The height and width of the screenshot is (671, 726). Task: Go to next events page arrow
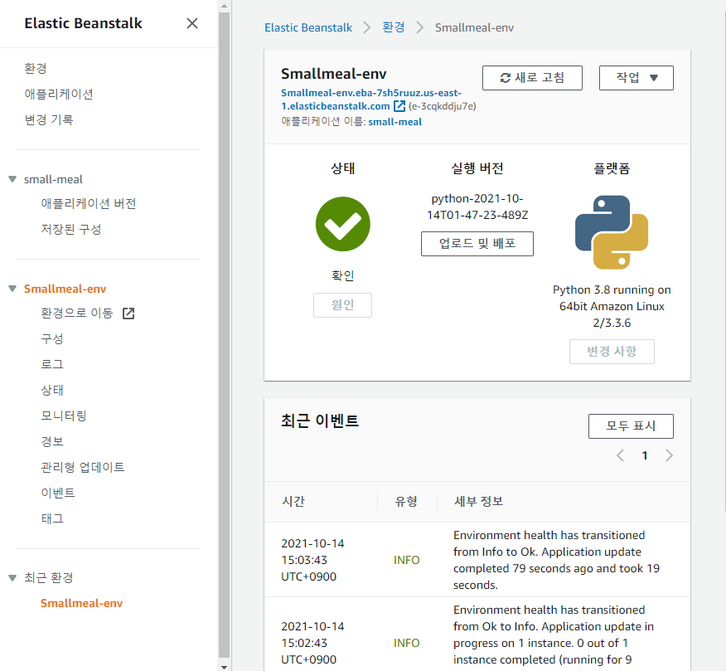[669, 455]
